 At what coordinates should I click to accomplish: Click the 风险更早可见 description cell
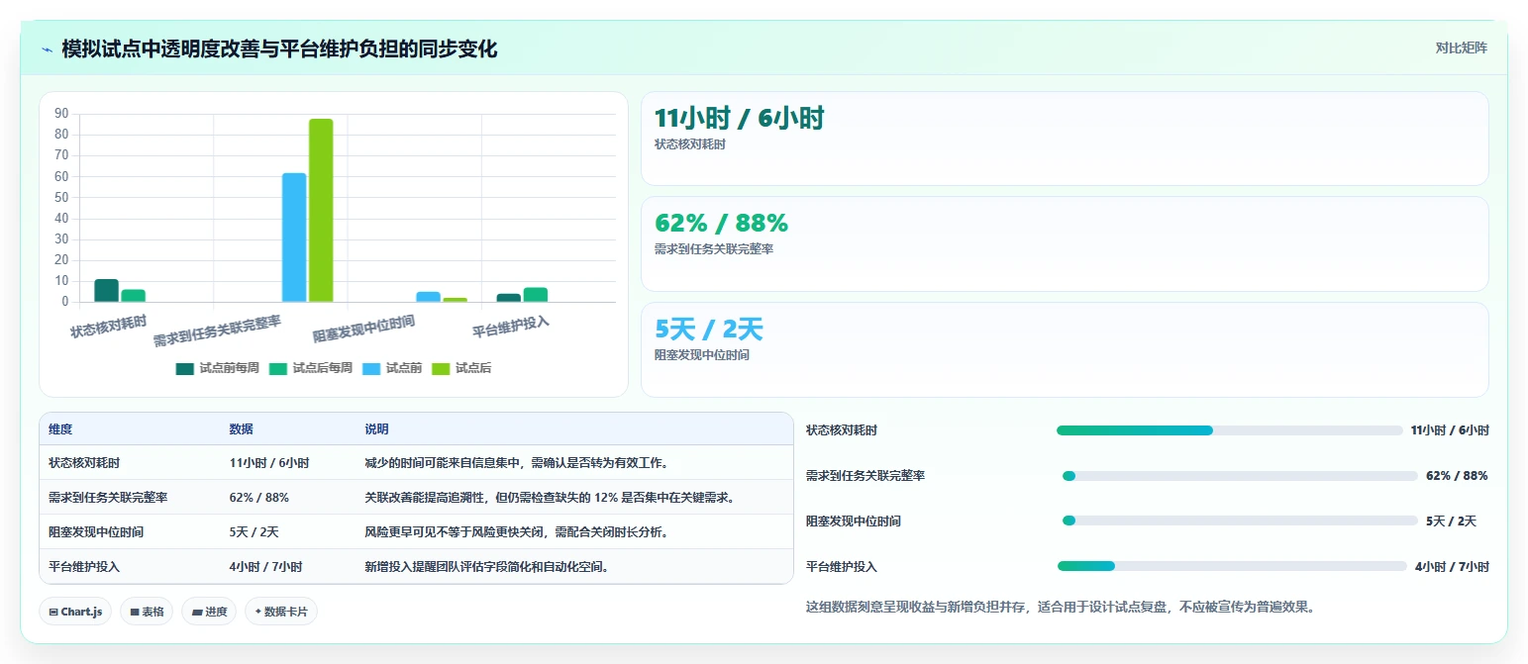[516, 531]
